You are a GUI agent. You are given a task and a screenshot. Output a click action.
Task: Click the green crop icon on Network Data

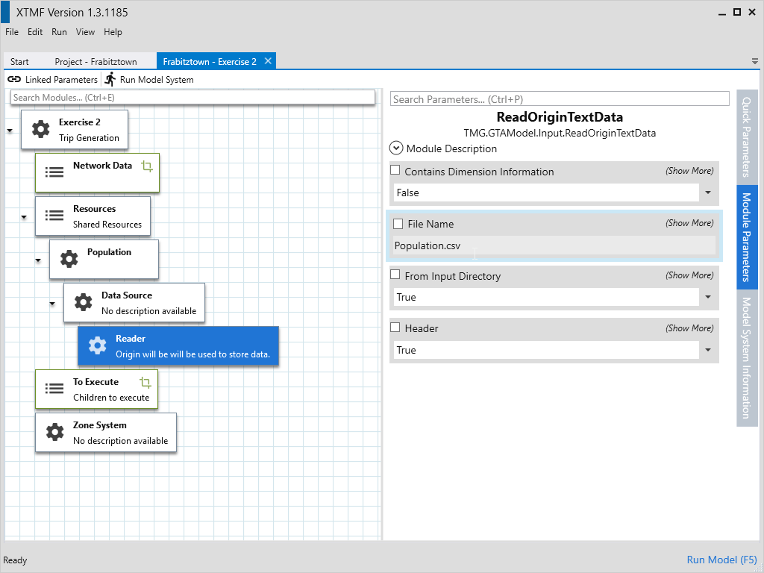coord(147,166)
